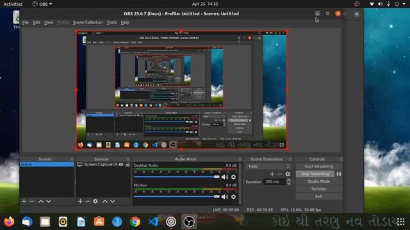This screenshot has height=230, width=410.
Task: Move the scene down in Scenes list
Action: click(49, 201)
